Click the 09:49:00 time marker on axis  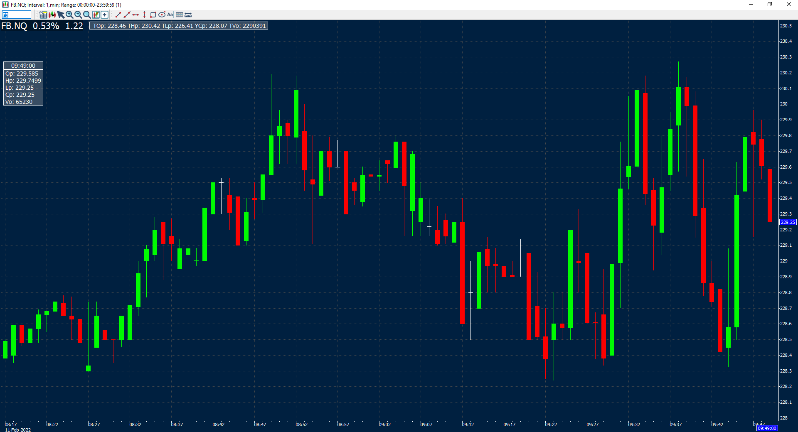pyautogui.click(x=767, y=428)
